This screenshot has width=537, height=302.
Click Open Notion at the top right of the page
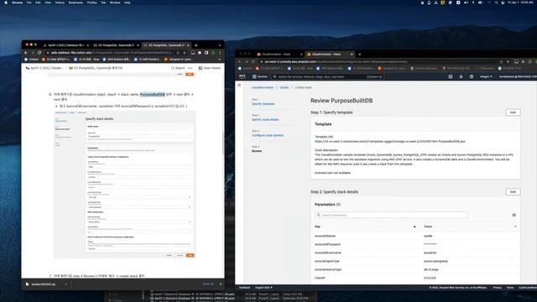pyautogui.click(x=210, y=68)
